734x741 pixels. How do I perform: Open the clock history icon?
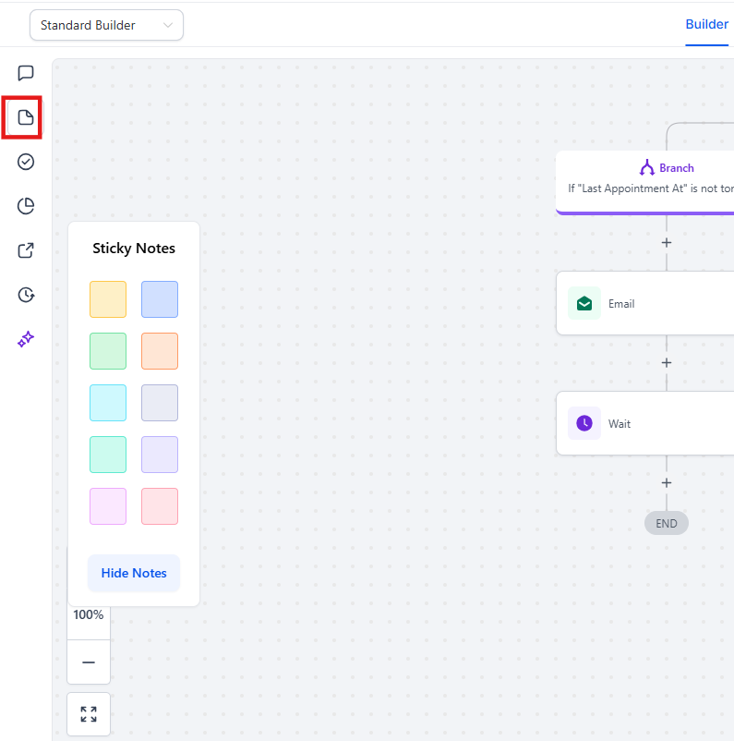(26, 295)
